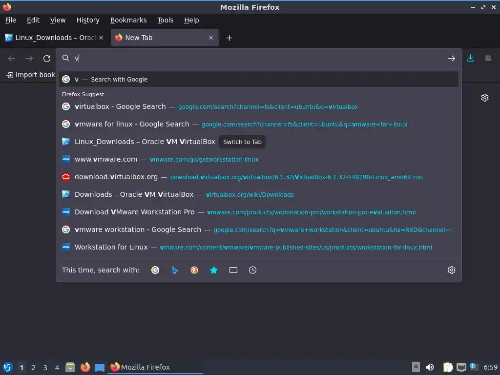Click the Go arrow in the address bar
Image resolution: width=500 pixels, height=375 pixels.
pos(451,59)
